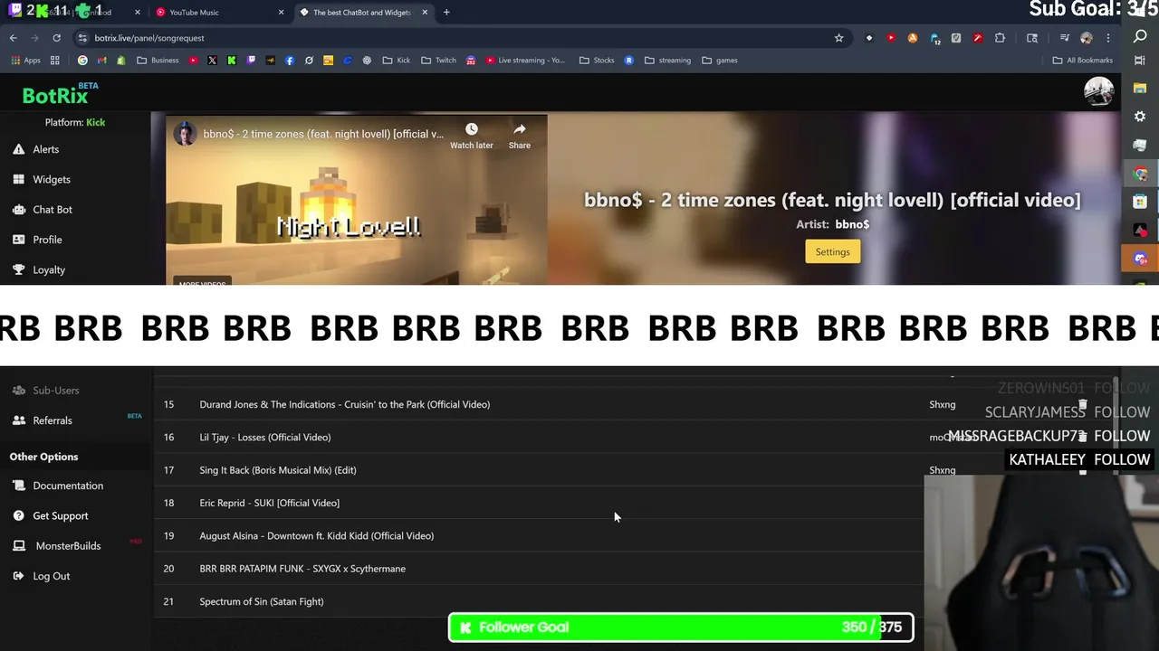This screenshot has width=1159, height=651.
Task: Click the Follower Goal progress bar
Action: (x=681, y=627)
